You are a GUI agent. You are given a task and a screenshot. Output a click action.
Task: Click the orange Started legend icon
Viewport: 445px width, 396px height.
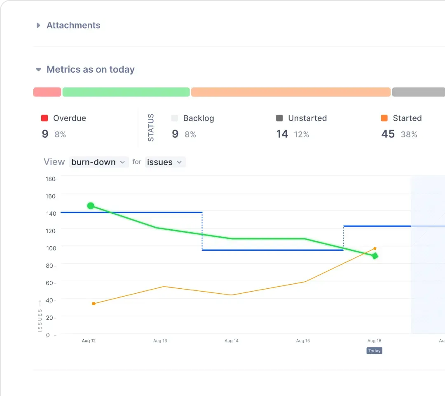click(x=384, y=118)
